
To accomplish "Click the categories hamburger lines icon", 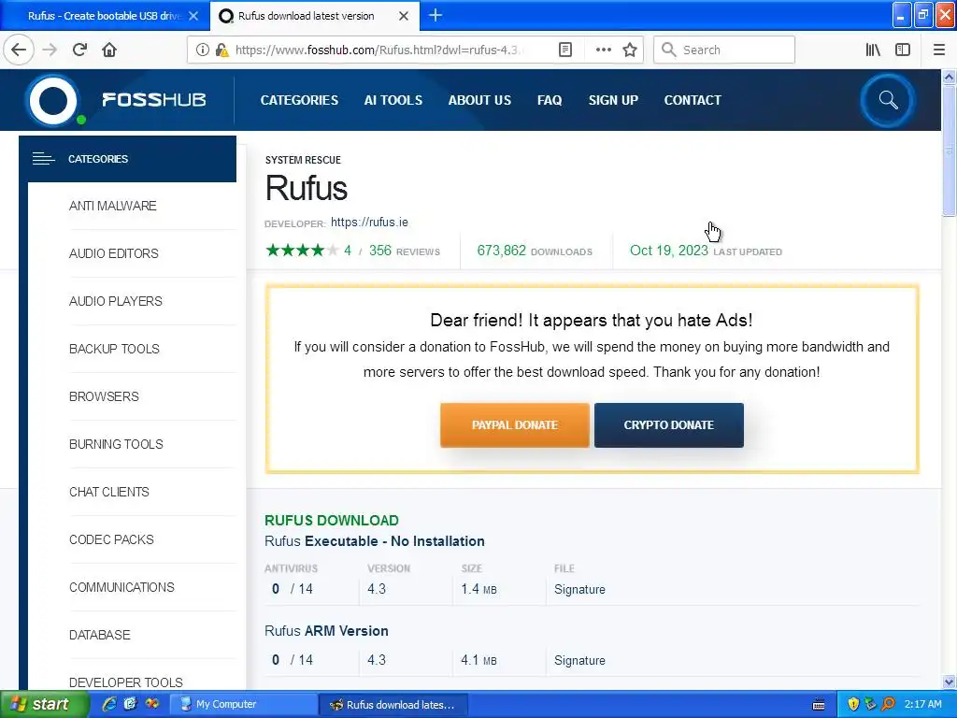I will coord(43,159).
